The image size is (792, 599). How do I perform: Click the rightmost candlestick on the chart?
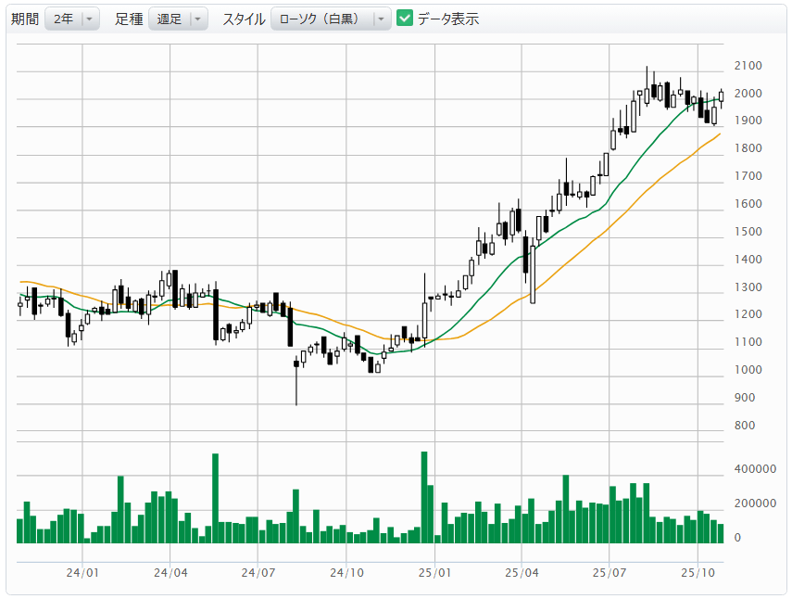[721, 96]
